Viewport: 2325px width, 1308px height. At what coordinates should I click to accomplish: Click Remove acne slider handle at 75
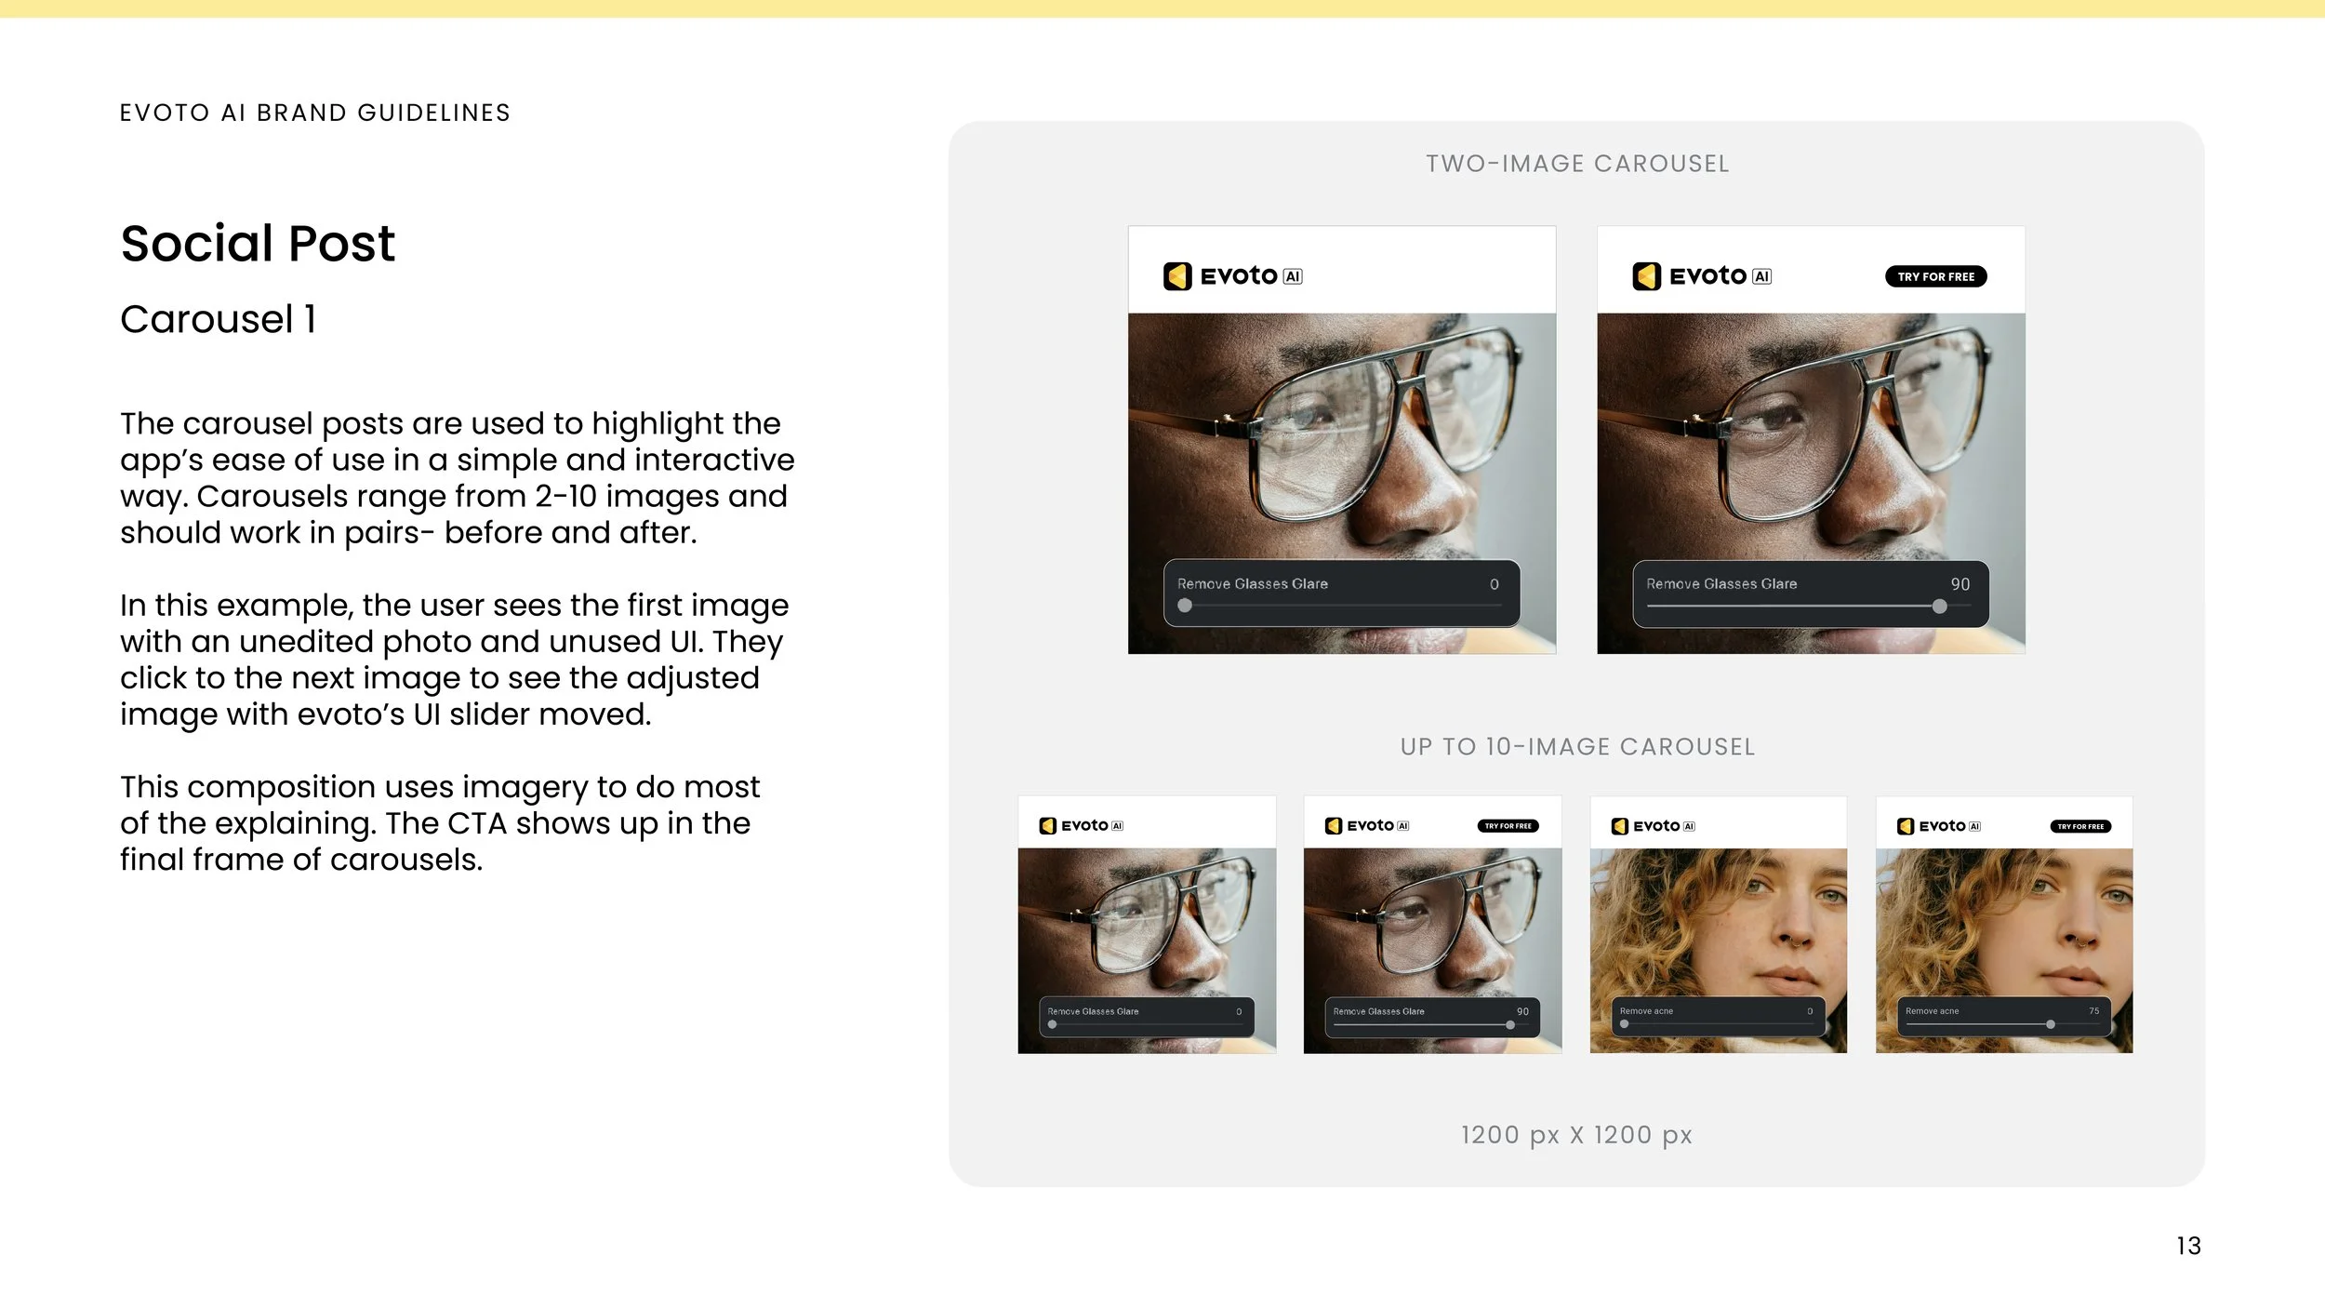pyautogui.click(x=2051, y=1024)
